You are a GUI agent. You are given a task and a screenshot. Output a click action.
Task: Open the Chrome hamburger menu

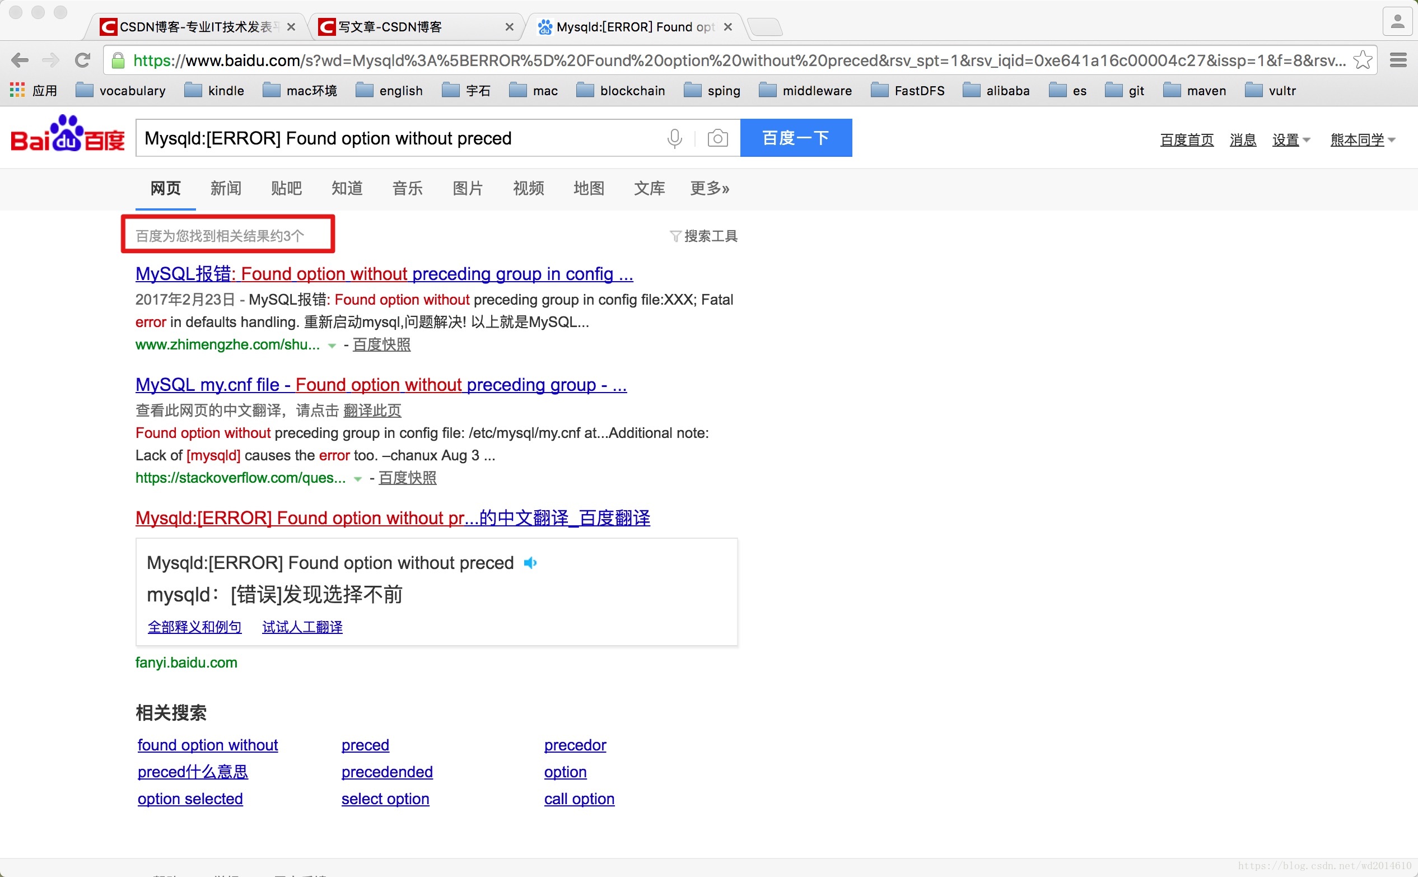coord(1398,60)
